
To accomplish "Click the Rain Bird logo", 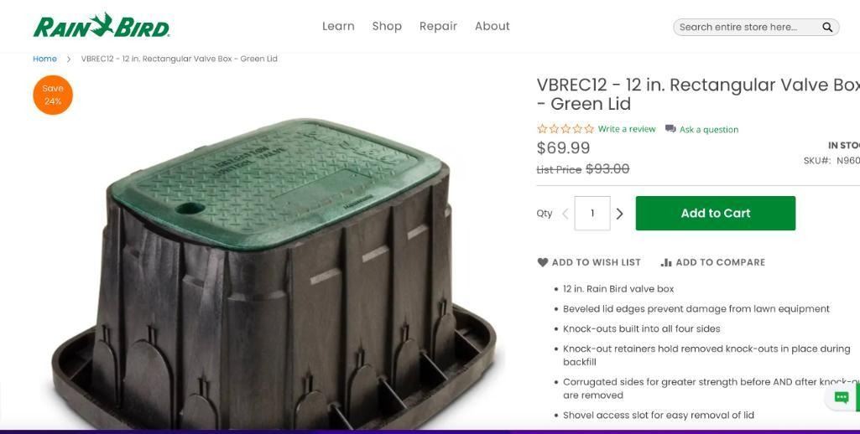I will click(x=102, y=26).
